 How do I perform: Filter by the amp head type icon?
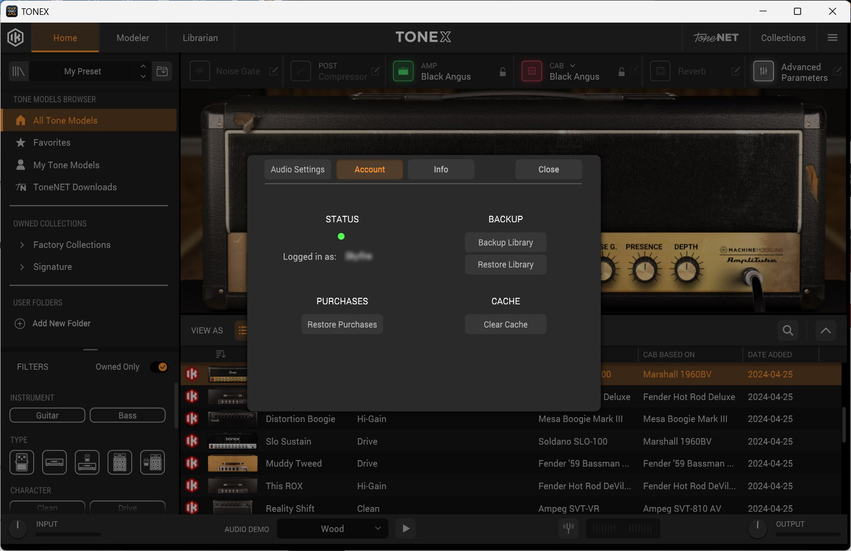[54, 462]
